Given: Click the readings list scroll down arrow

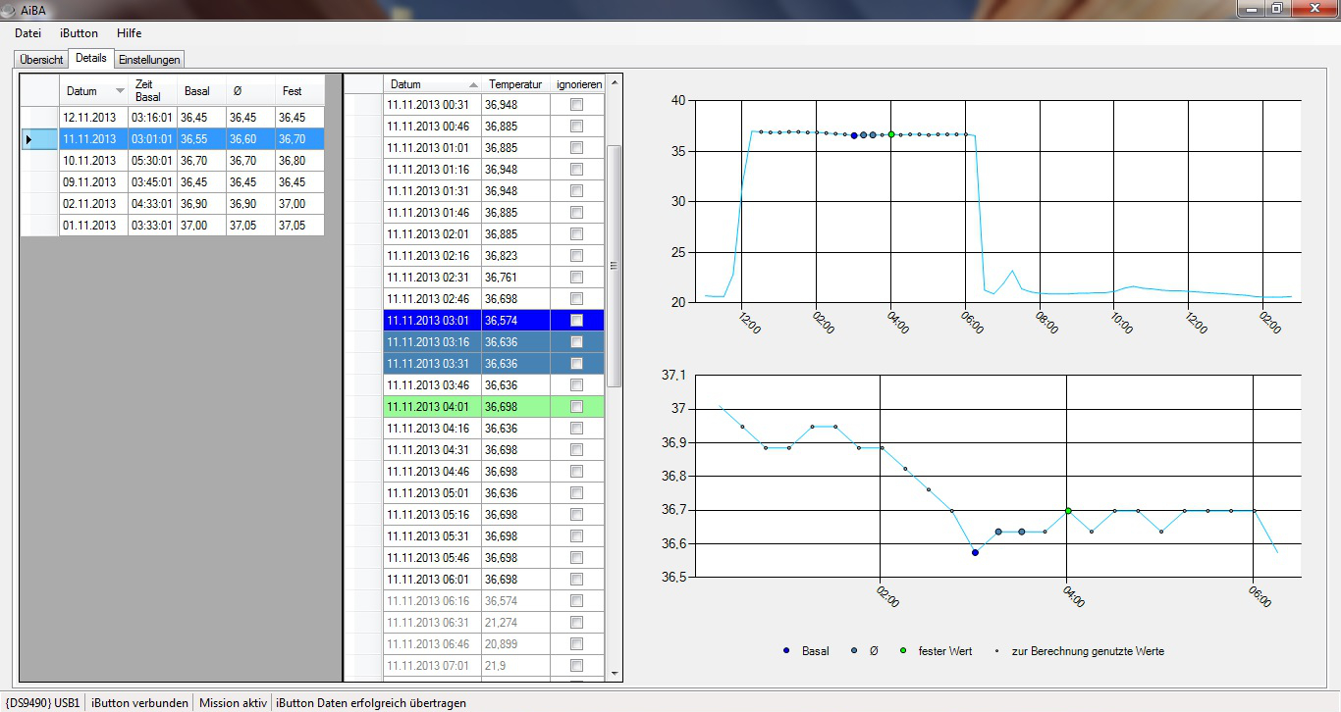Looking at the screenshot, I should coord(615,674).
